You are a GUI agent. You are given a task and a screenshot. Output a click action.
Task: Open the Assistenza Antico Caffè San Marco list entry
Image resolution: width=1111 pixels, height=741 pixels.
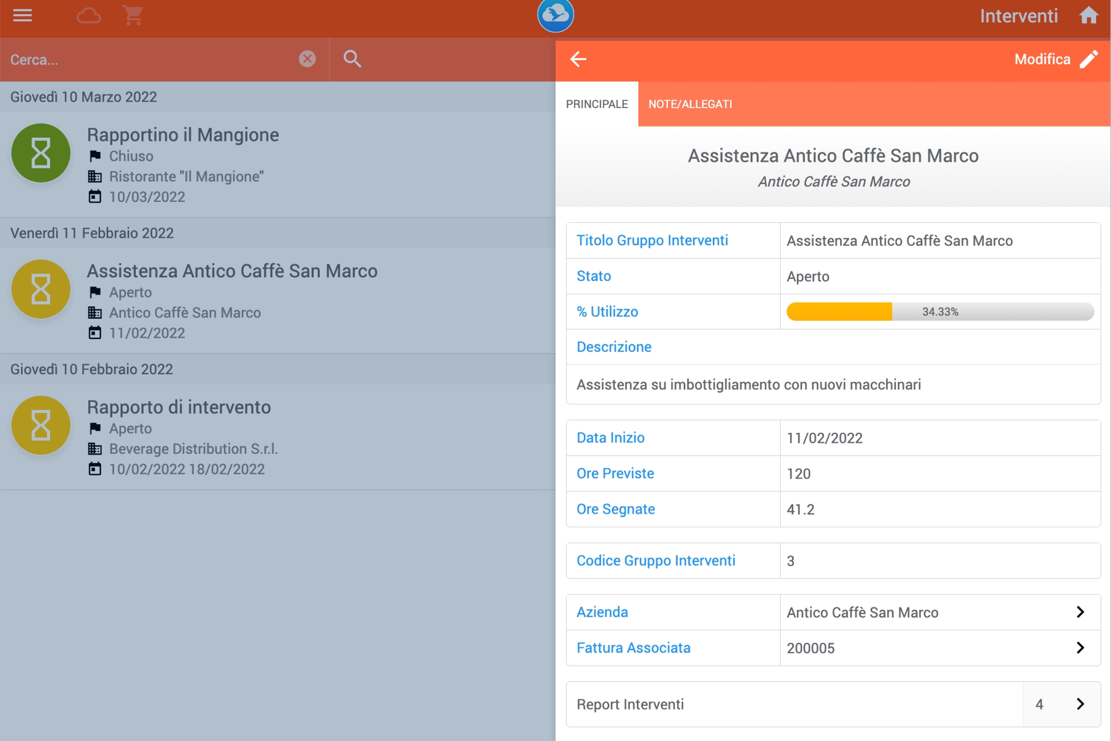(278, 301)
